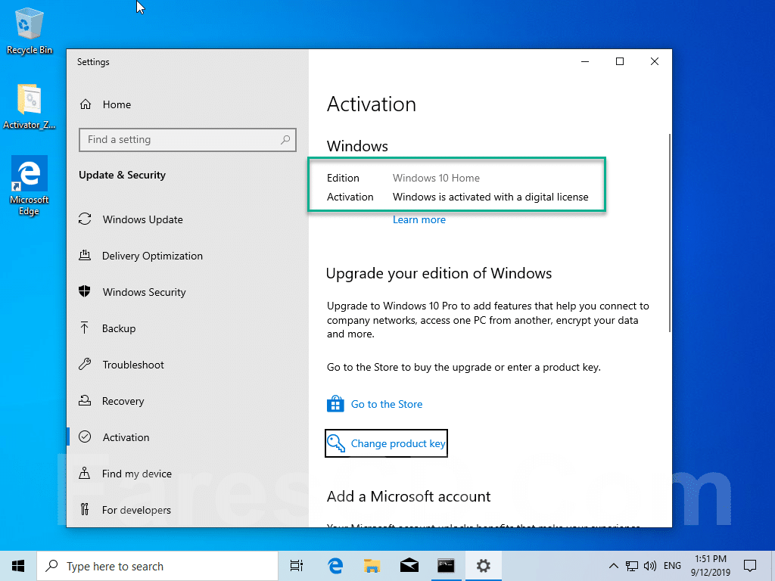
Task: Click the Home icon in Settings sidebar
Action: pyautogui.click(x=86, y=104)
